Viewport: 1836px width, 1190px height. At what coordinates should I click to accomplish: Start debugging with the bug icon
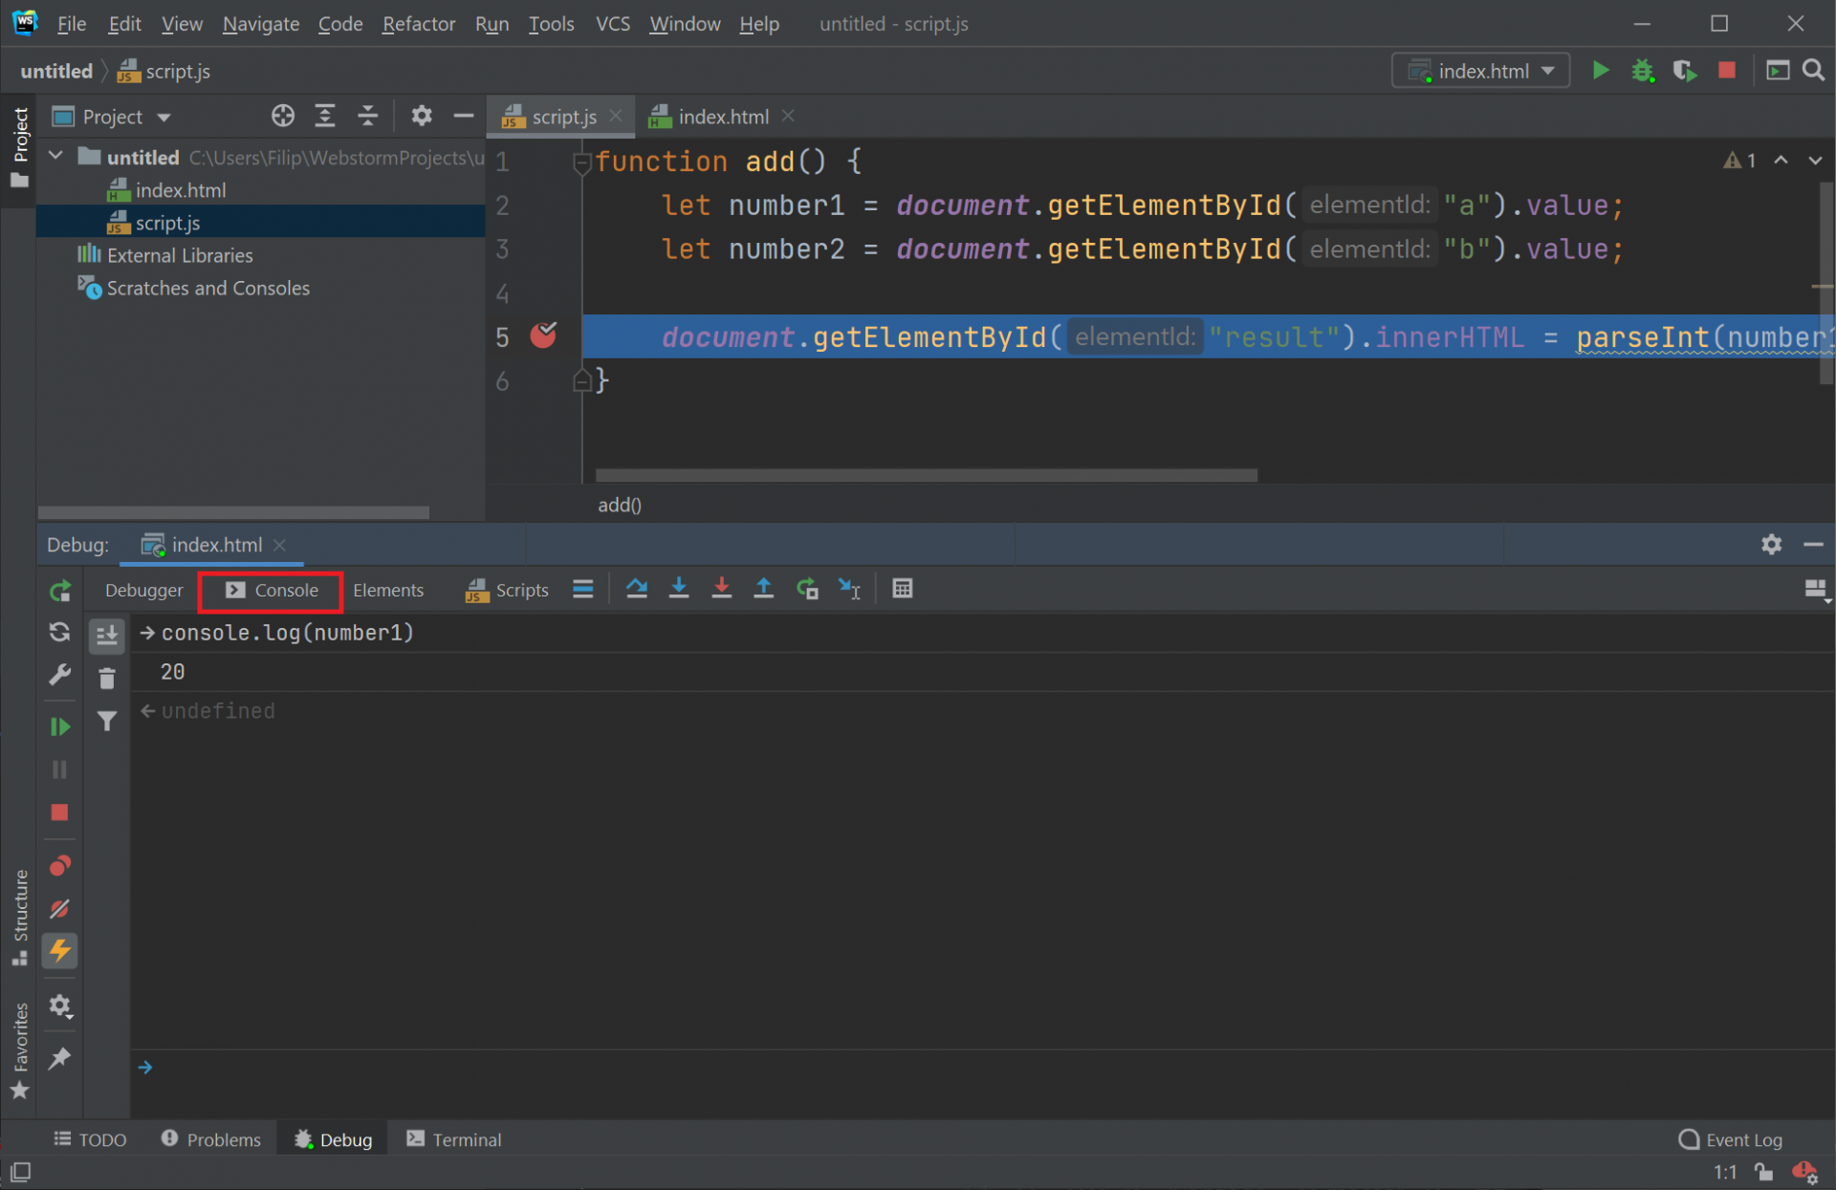1643,70
